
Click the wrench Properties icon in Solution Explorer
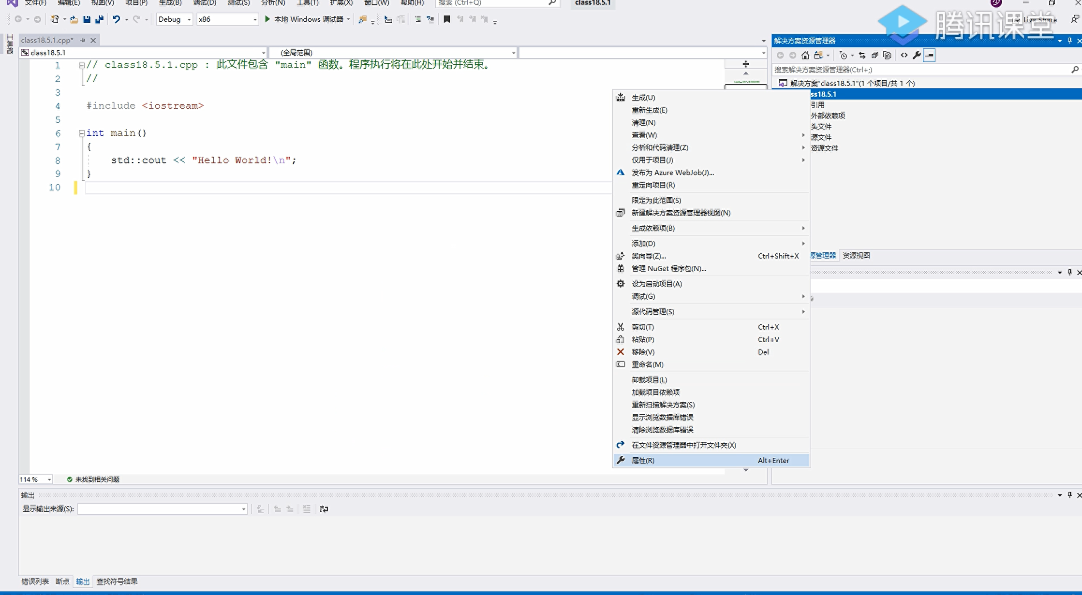[x=917, y=55]
